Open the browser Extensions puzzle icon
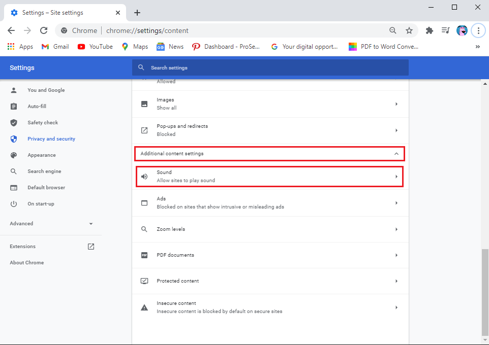Viewport: 489px width, 345px height. coord(429,30)
